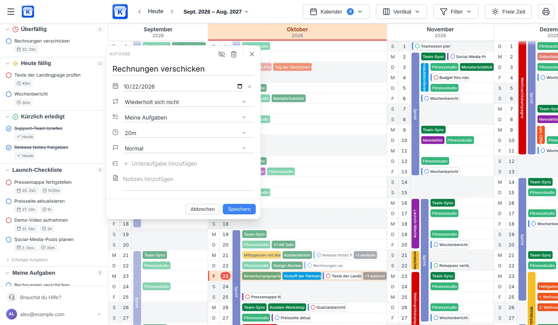558x325 pixels.
Task: Collapse the Überfällig section
Action: pos(7,29)
